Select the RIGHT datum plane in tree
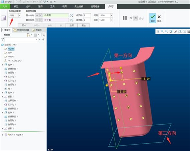 coord(11,49)
